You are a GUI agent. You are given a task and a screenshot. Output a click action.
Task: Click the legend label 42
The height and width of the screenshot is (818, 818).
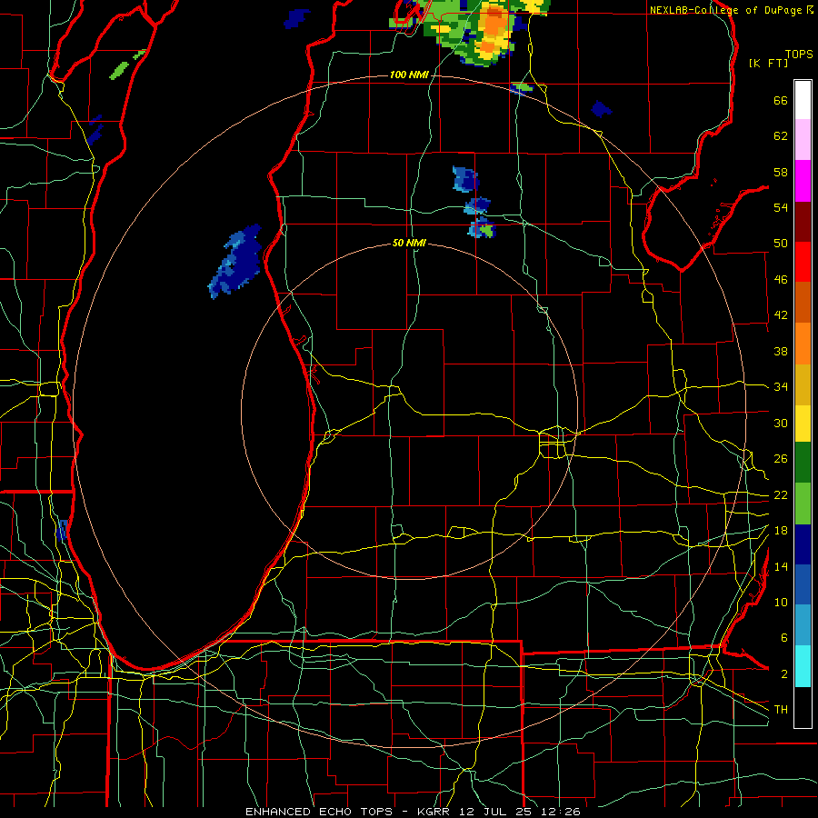click(781, 315)
